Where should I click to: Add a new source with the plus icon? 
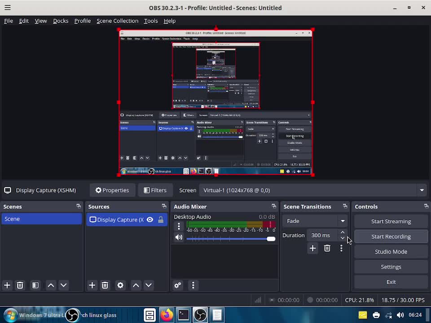point(92,285)
